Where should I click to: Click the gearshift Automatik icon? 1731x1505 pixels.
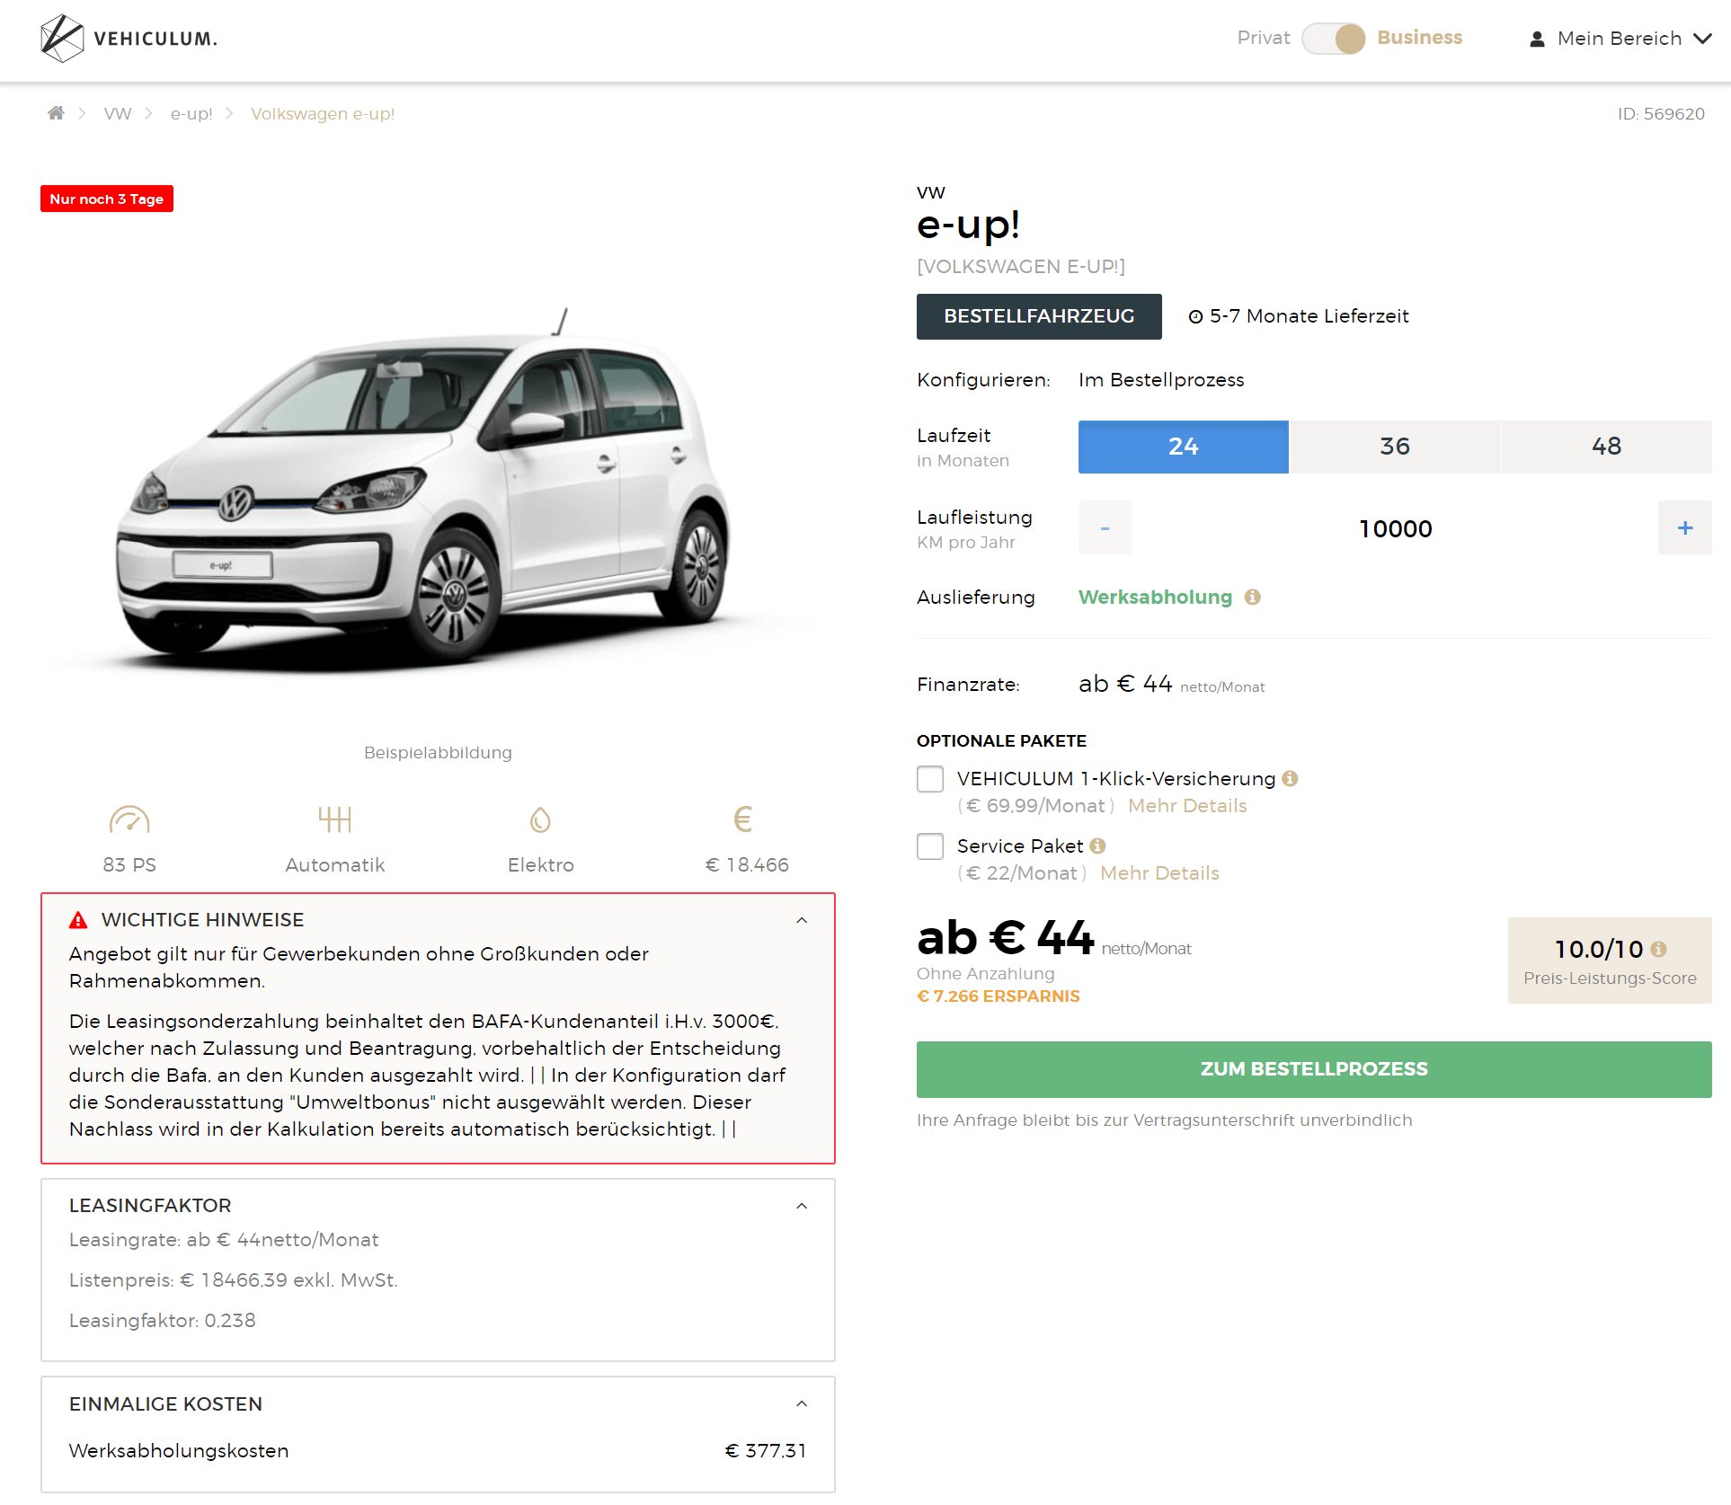click(x=334, y=819)
